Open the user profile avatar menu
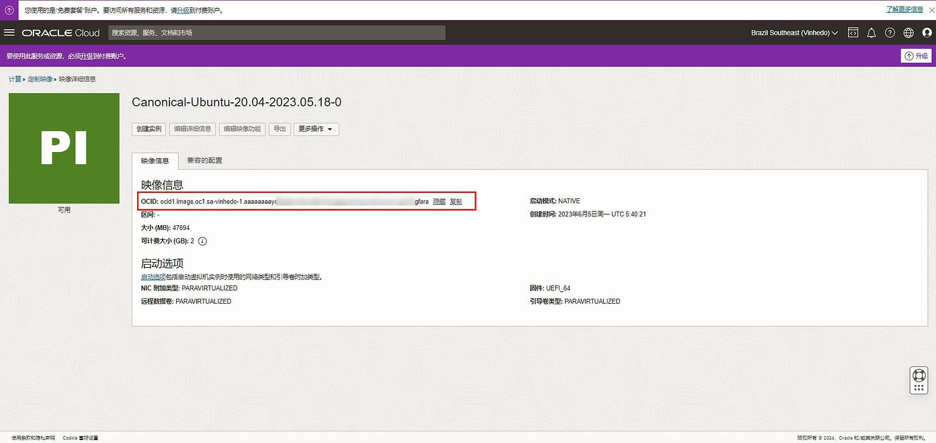936x443 pixels. (x=927, y=33)
